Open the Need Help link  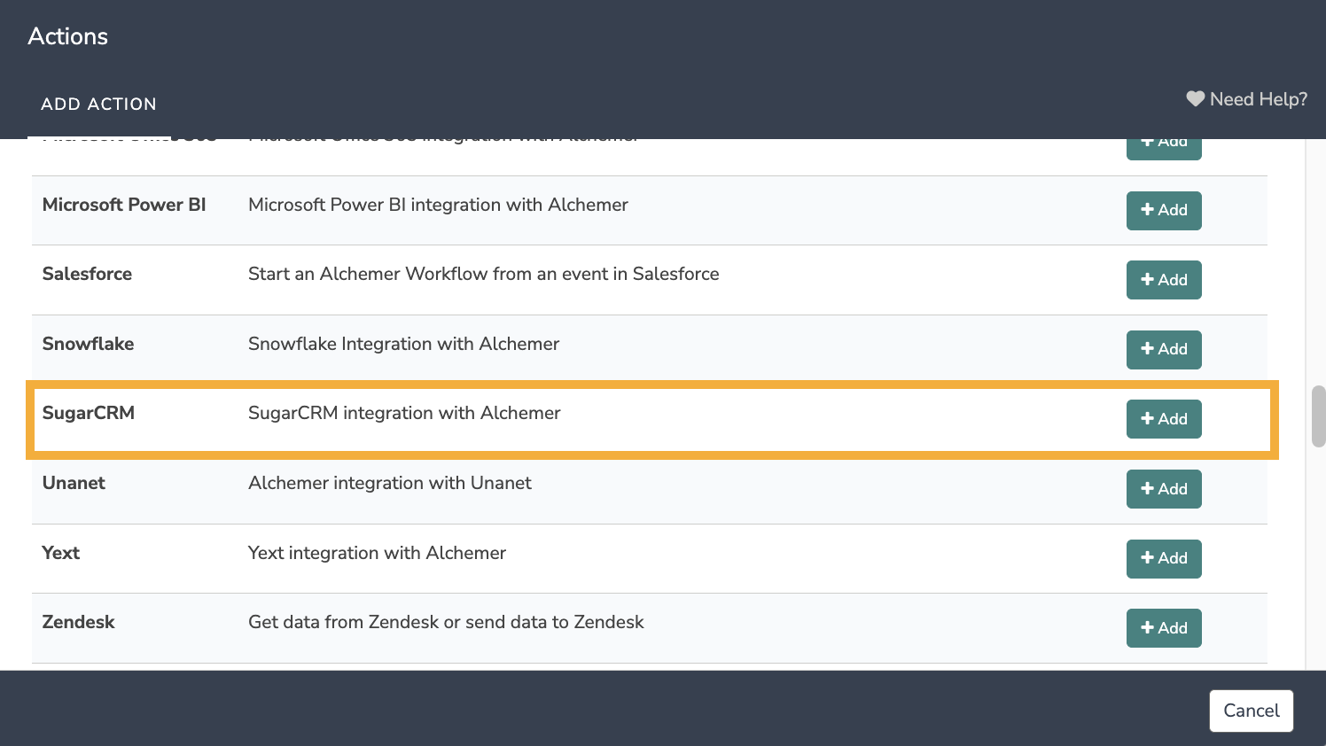[x=1258, y=99]
